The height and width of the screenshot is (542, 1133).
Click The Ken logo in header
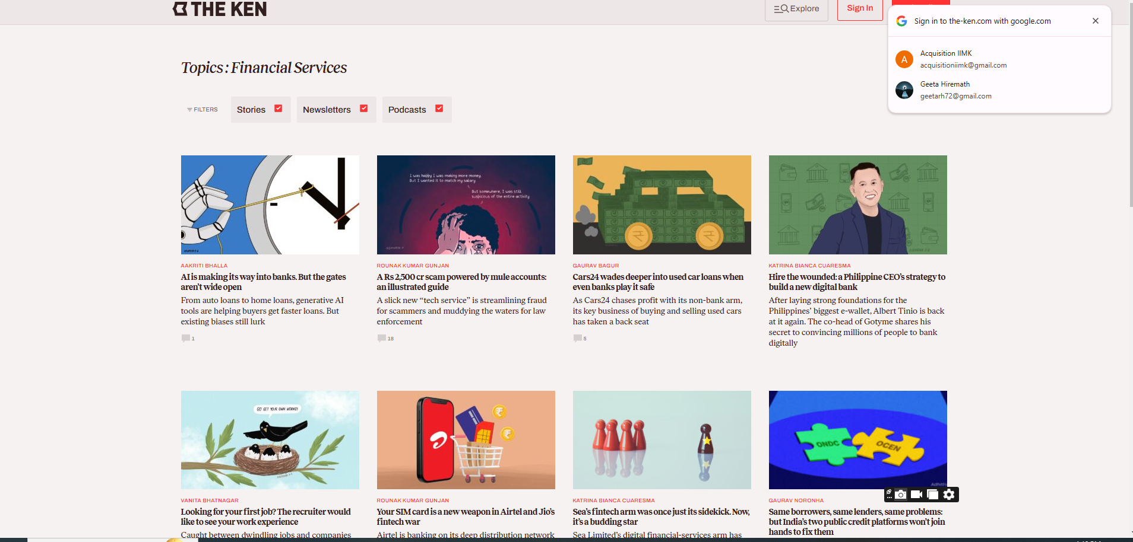220,9
